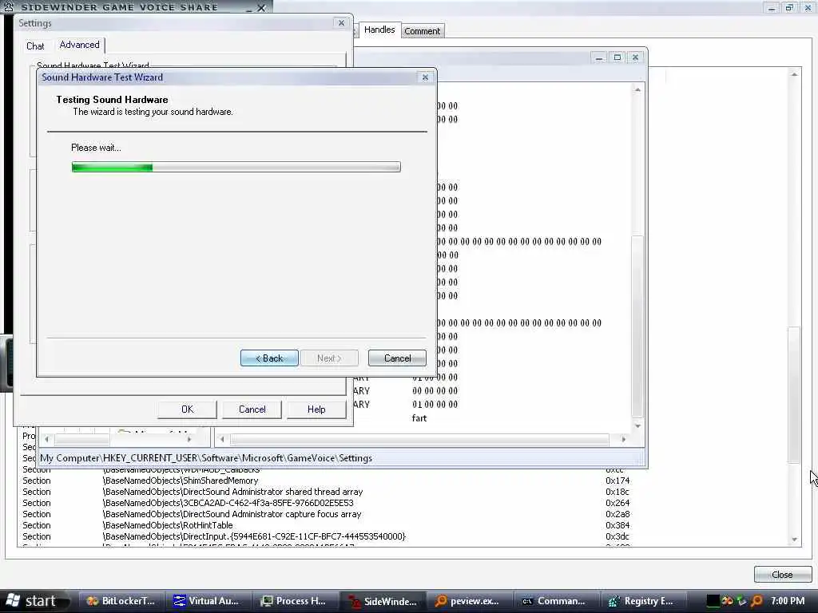818x613 pixels.
Task: Select the RotHintTable section row
Action: (x=326, y=525)
